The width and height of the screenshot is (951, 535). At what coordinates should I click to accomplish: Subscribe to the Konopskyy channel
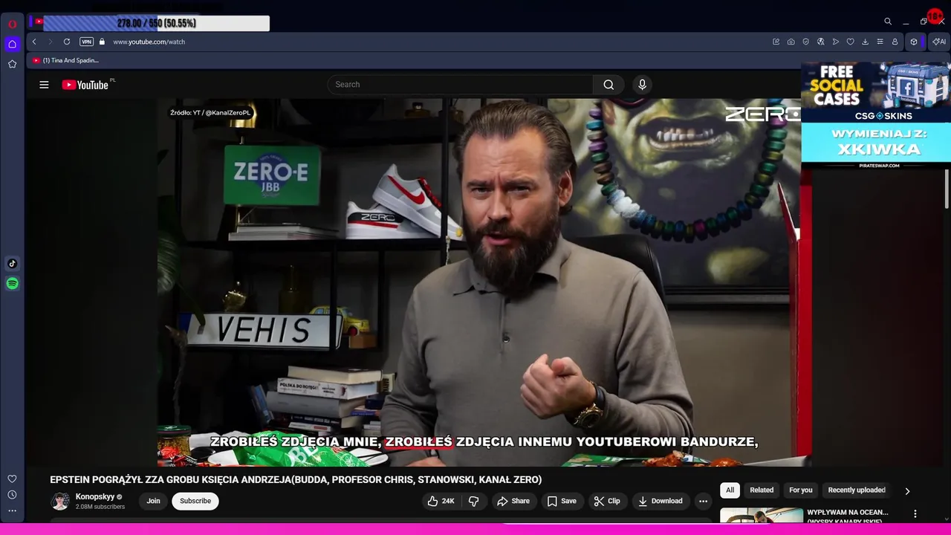(x=195, y=501)
